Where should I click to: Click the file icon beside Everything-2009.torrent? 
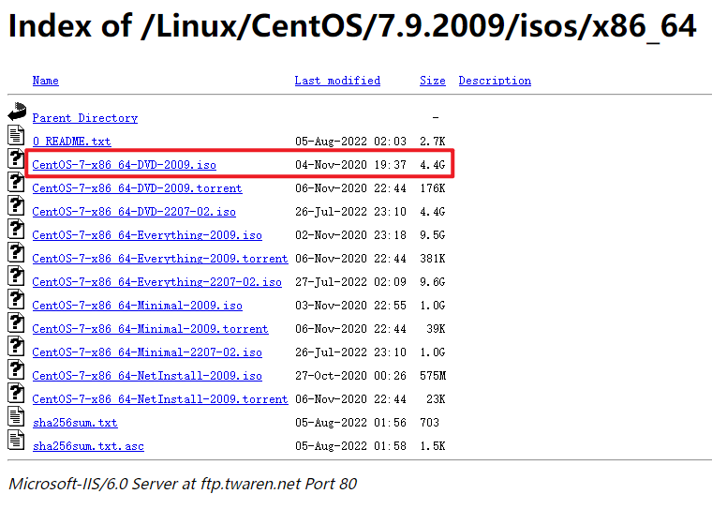(16, 252)
